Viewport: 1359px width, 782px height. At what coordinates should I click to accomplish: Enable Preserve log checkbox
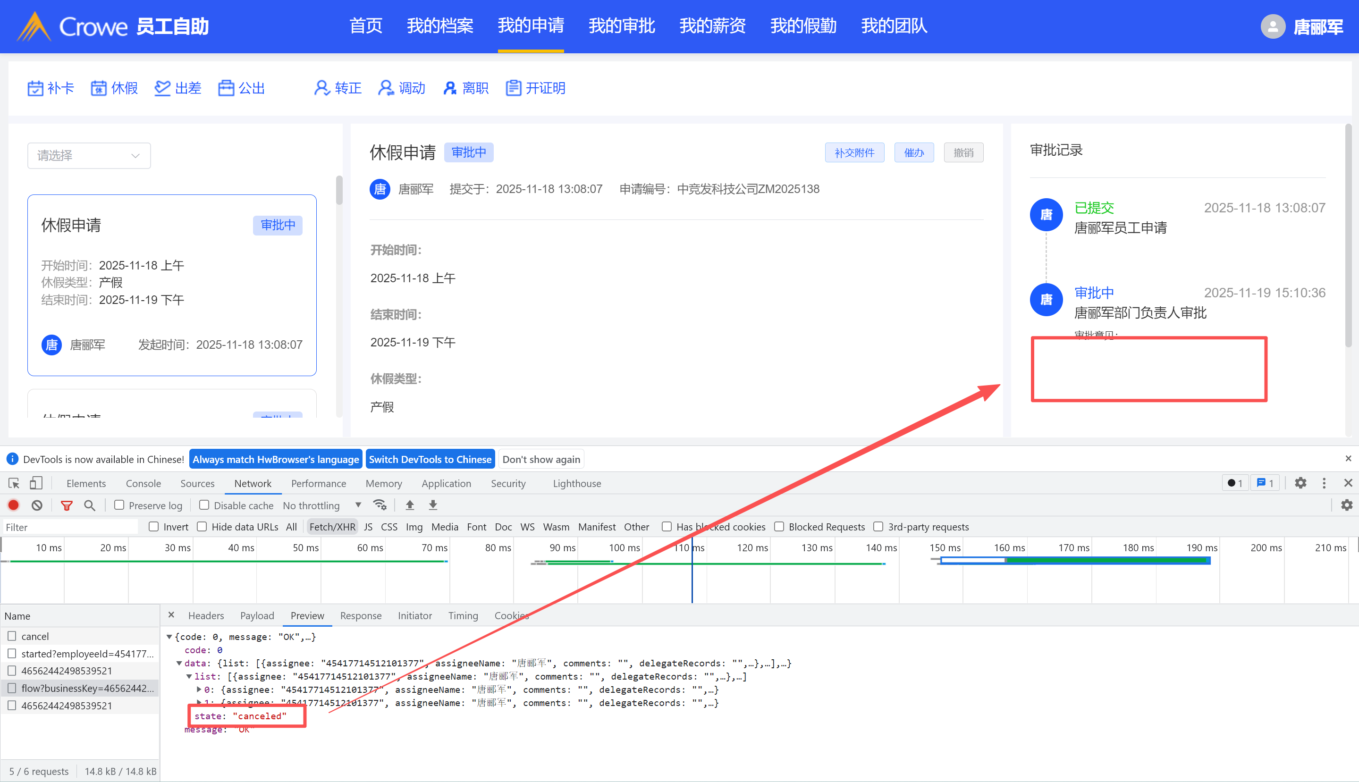tap(119, 505)
